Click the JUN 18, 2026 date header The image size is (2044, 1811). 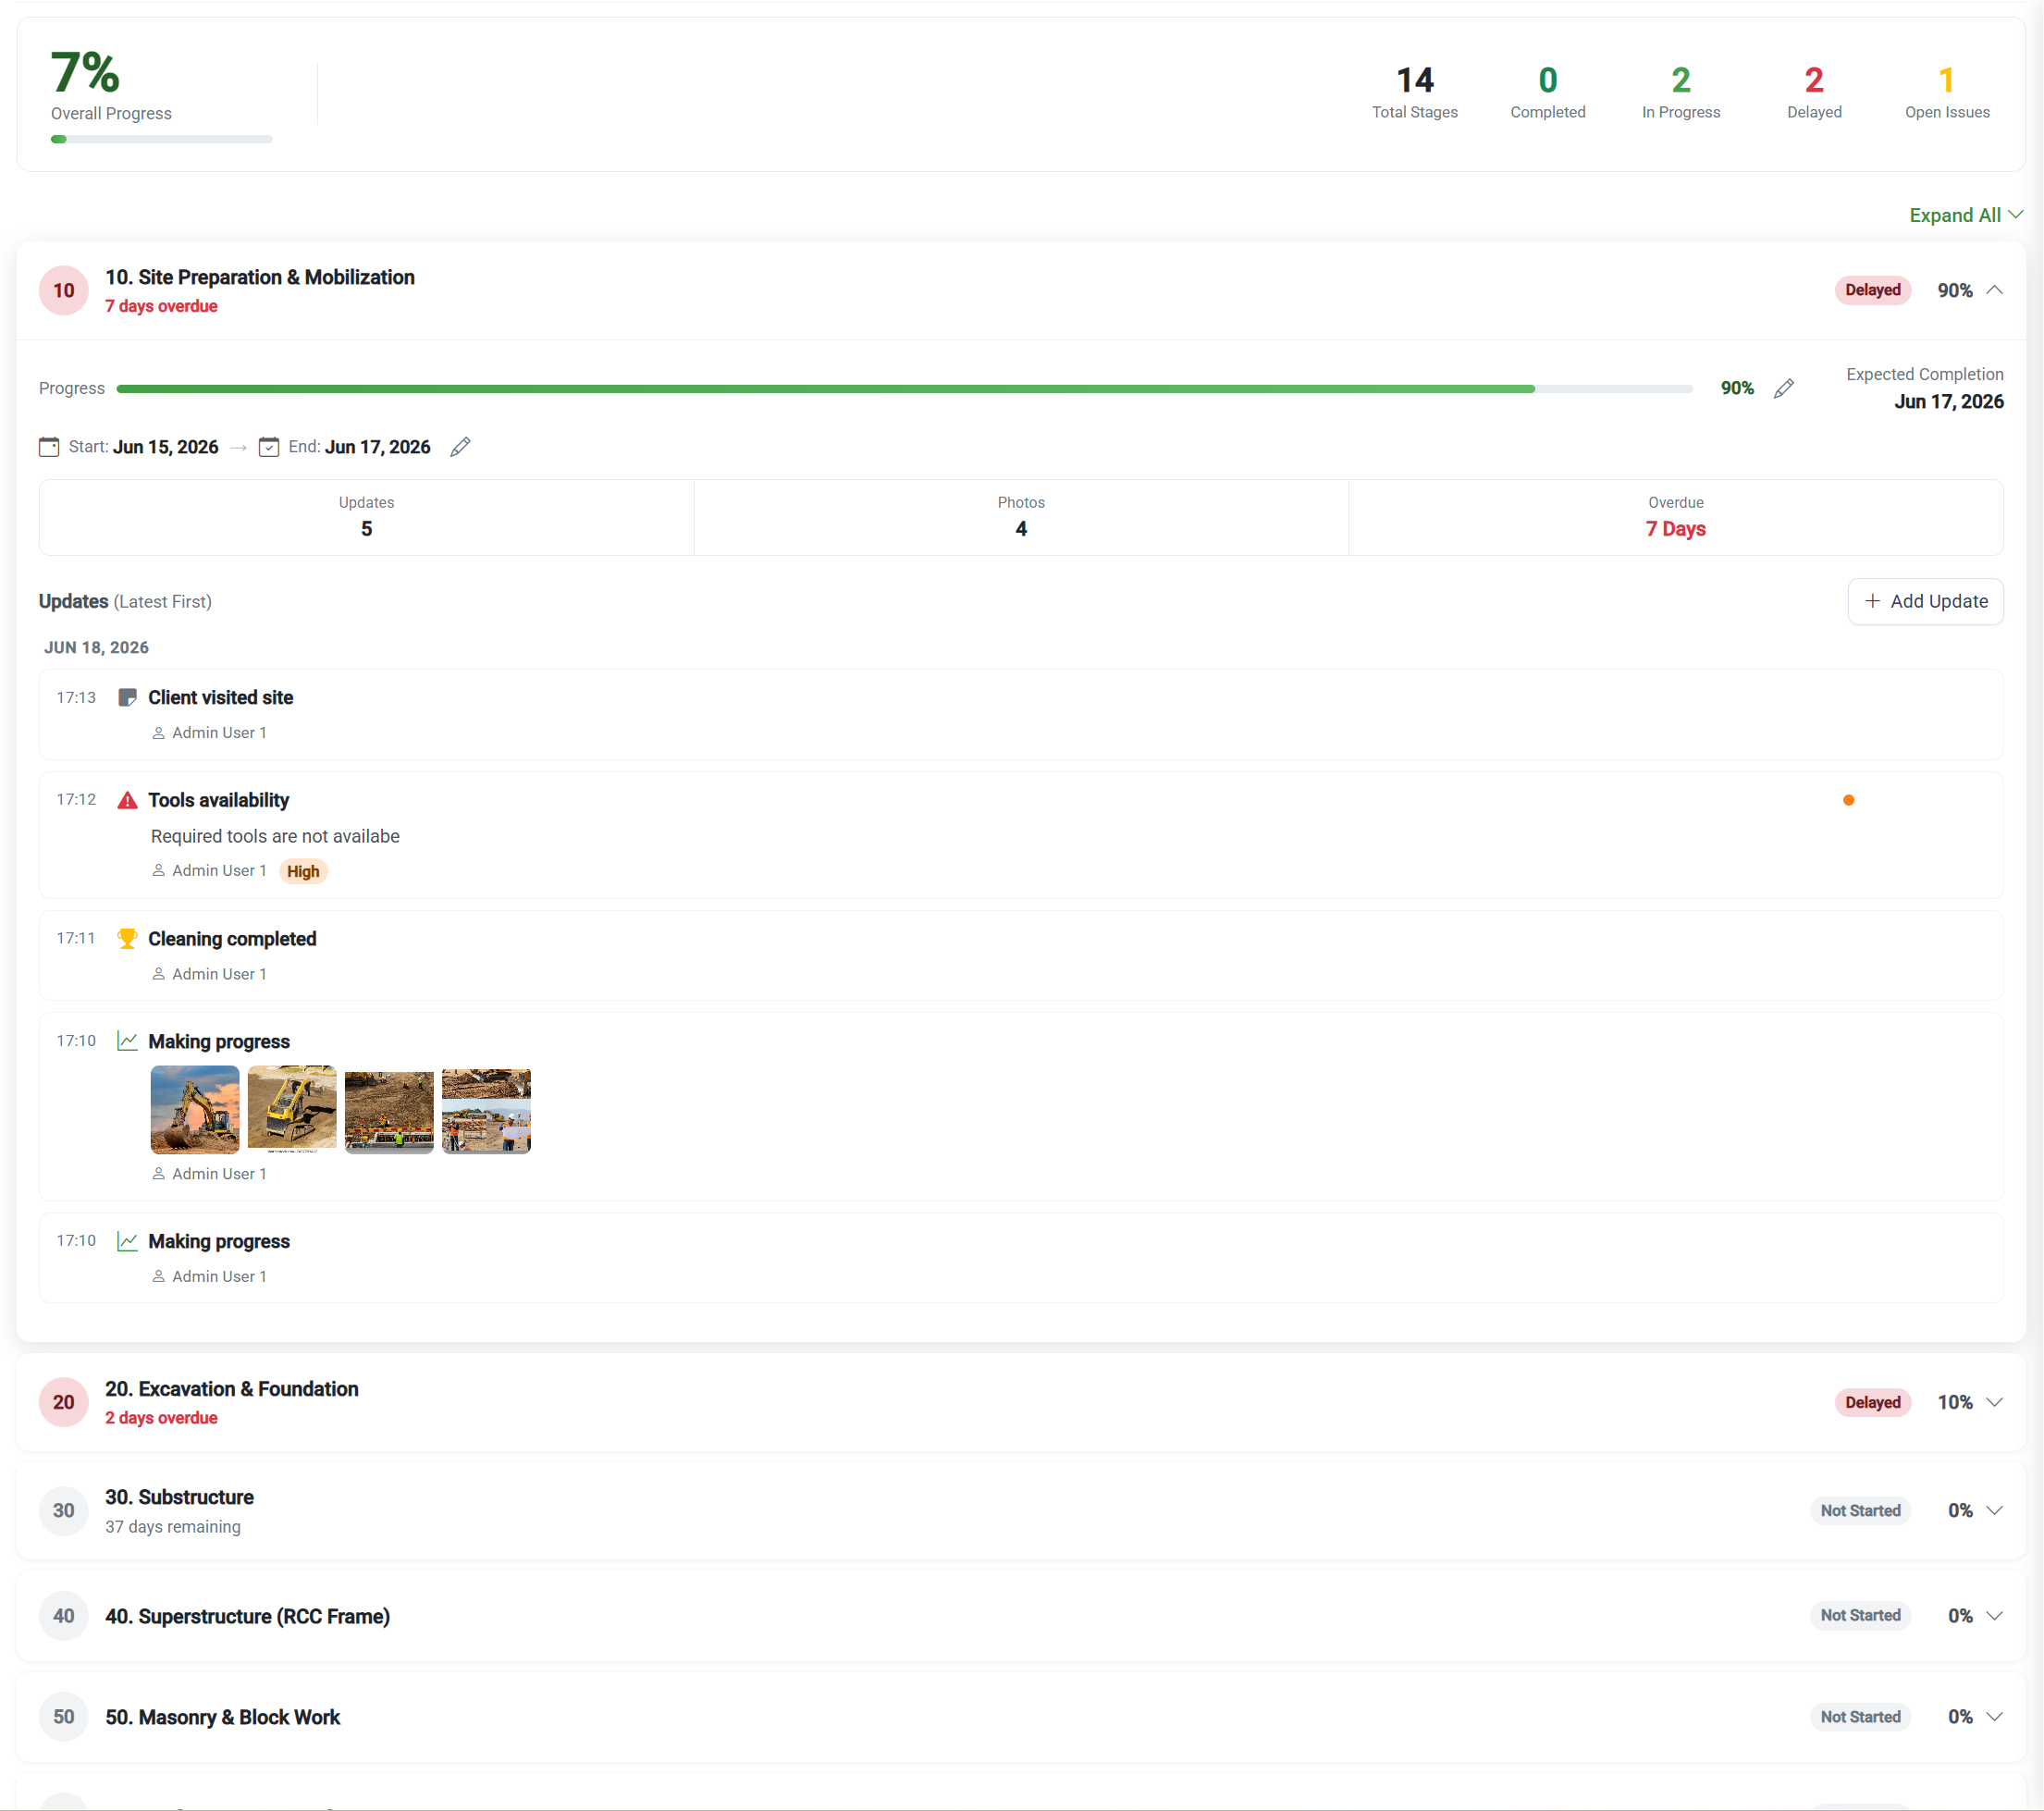(96, 647)
